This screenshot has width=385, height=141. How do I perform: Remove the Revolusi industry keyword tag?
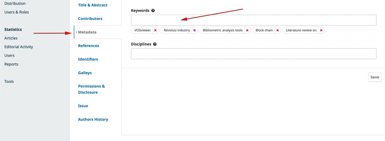(x=194, y=30)
